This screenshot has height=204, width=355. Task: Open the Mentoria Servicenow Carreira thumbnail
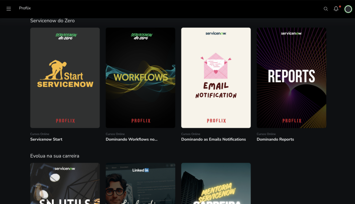point(216,184)
